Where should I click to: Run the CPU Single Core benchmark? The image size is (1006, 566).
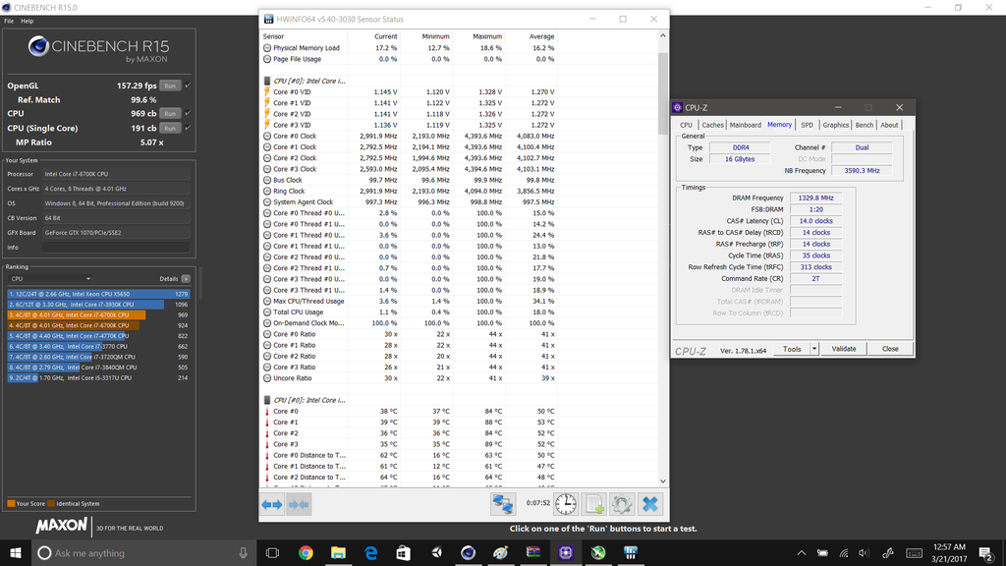click(x=170, y=128)
